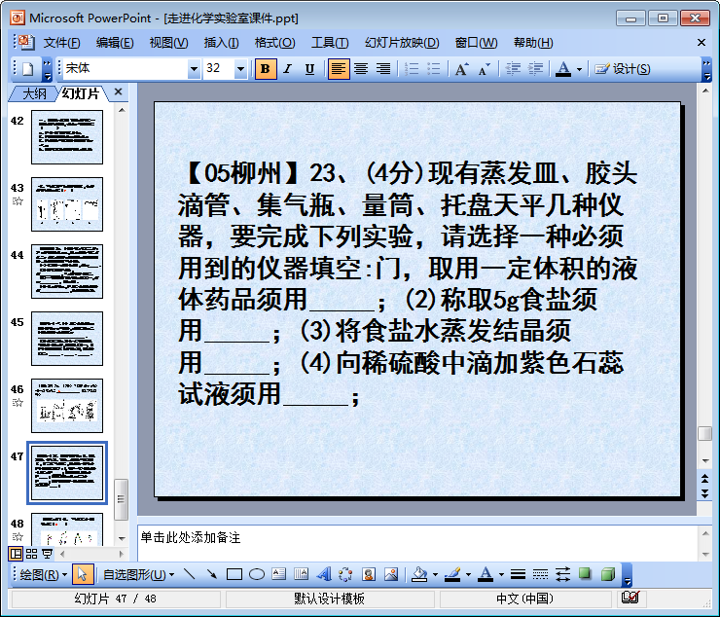The image size is (720, 617).
Task: Select the Arrow drawing tool
Action: coord(212,574)
